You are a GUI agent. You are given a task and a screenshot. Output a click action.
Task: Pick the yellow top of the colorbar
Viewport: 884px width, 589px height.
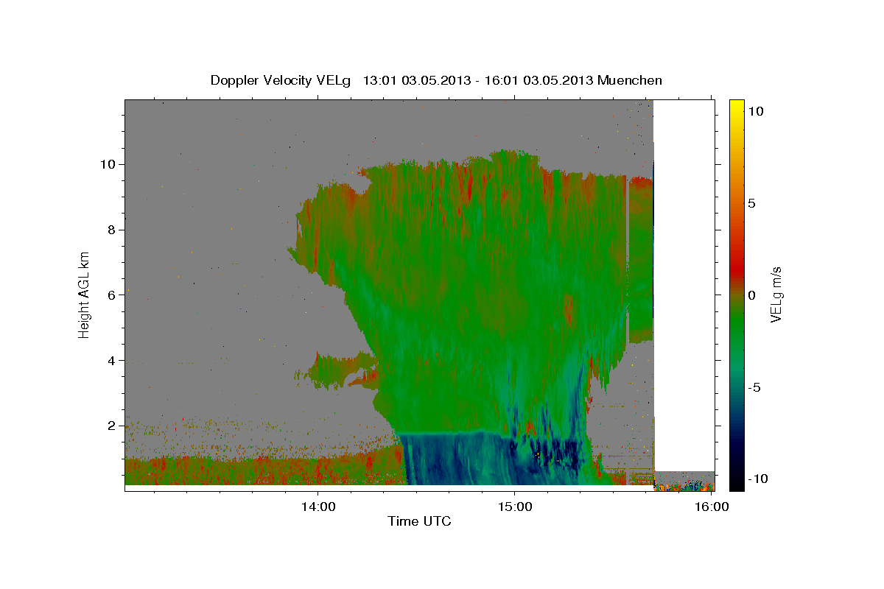pos(737,105)
